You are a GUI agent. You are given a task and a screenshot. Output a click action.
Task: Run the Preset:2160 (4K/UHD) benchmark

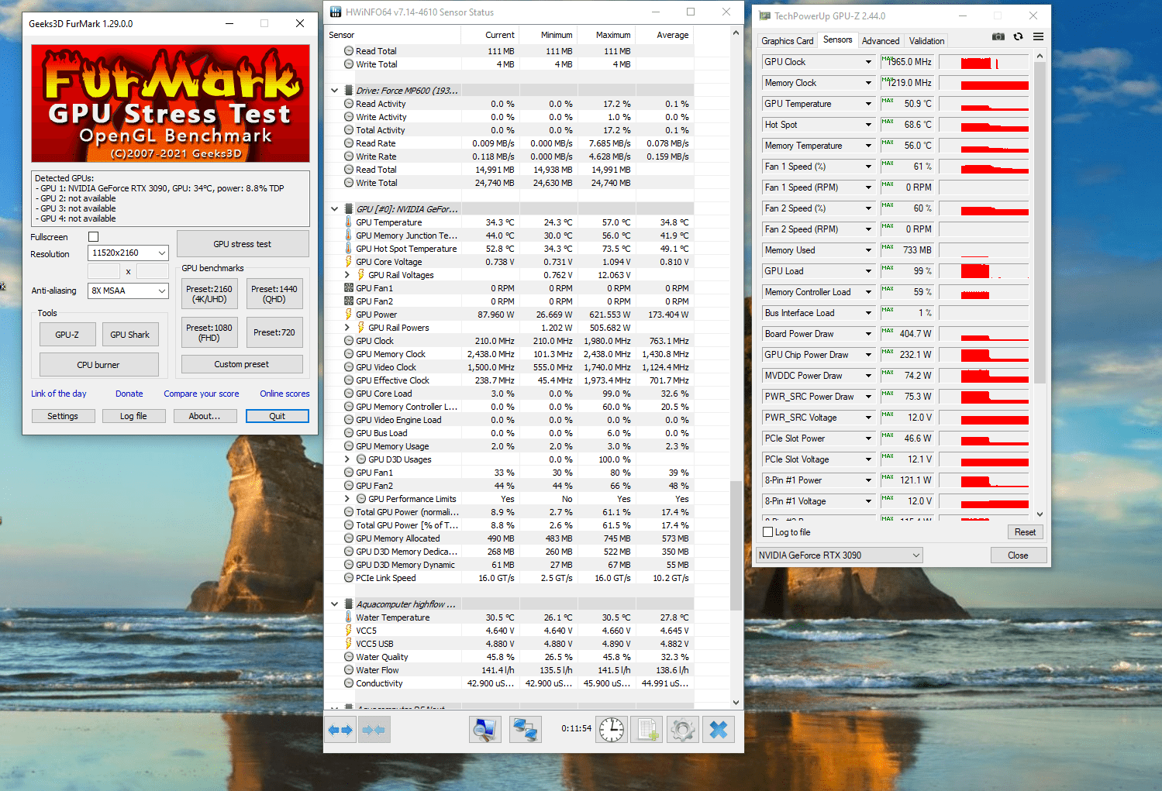(209, 294)
